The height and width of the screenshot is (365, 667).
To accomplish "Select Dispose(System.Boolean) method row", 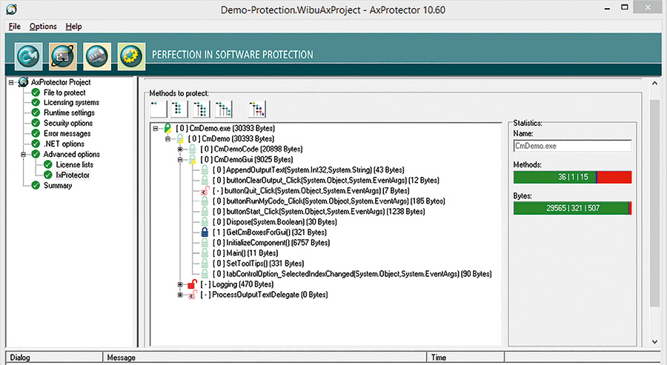I will (275, 222).
